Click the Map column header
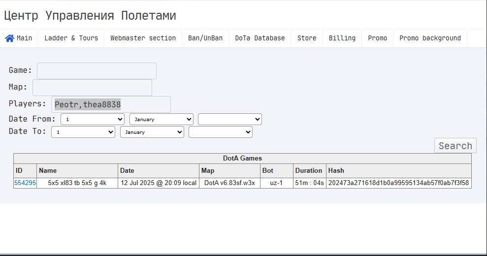The width and height of the screenshot is (487, 256). tap(229, 170)
